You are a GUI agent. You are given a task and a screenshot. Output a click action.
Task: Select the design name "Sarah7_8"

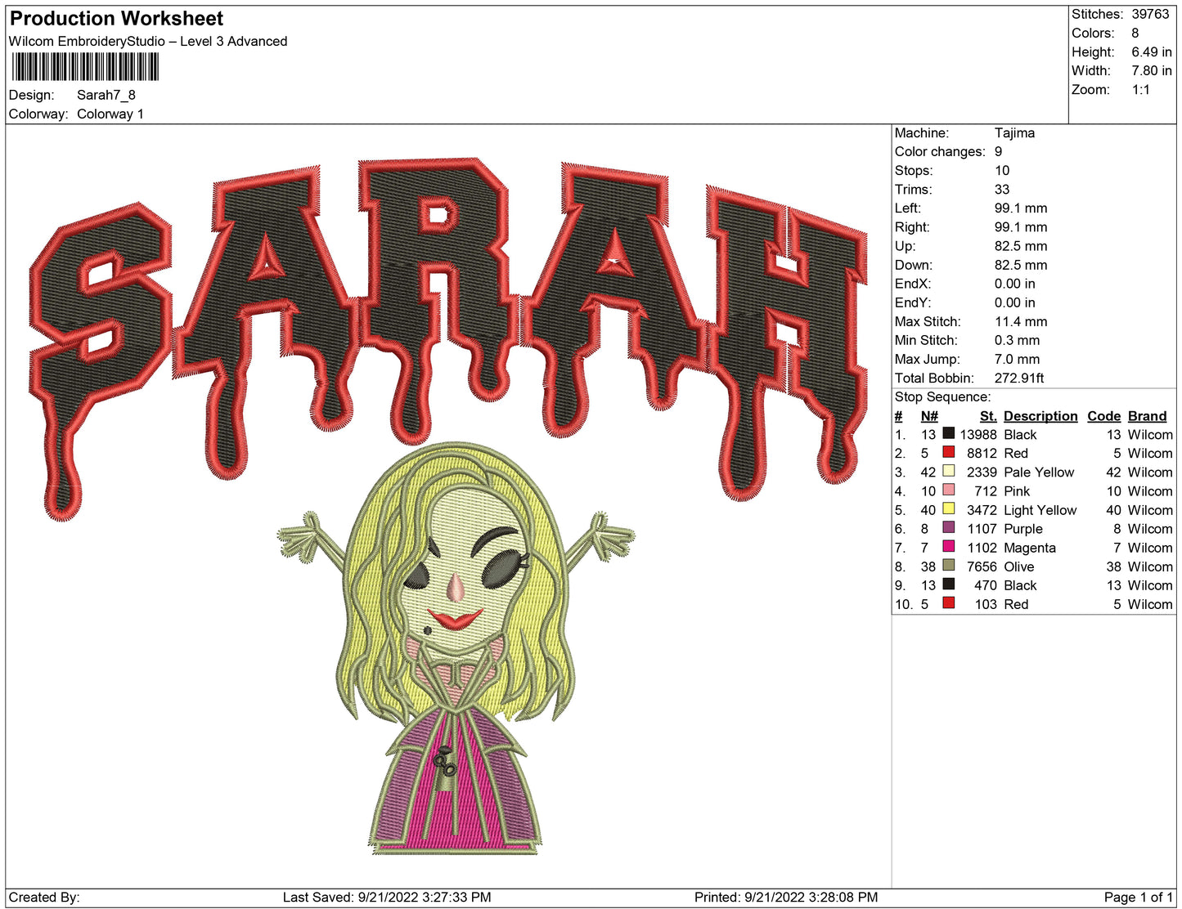[x=106, y=95]
